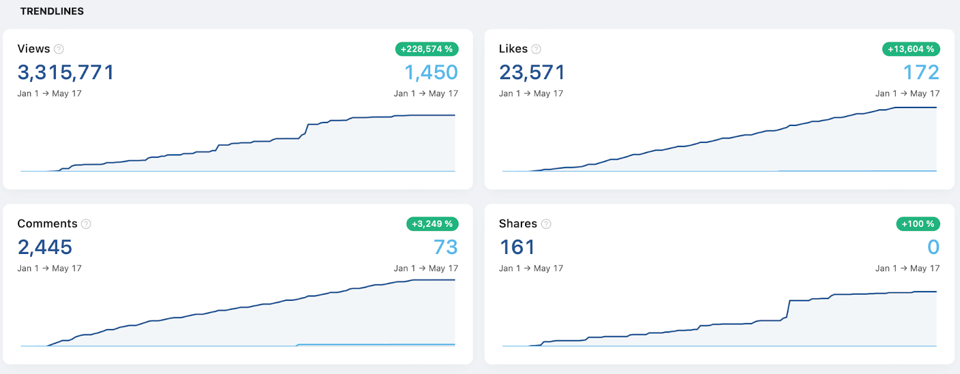Viewport: 960px width, 374px height.
Task: Select the 23,571 likes total
Action: tap(532, 73)
